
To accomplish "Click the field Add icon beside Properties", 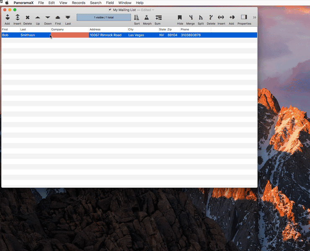I will pos(232,18).
